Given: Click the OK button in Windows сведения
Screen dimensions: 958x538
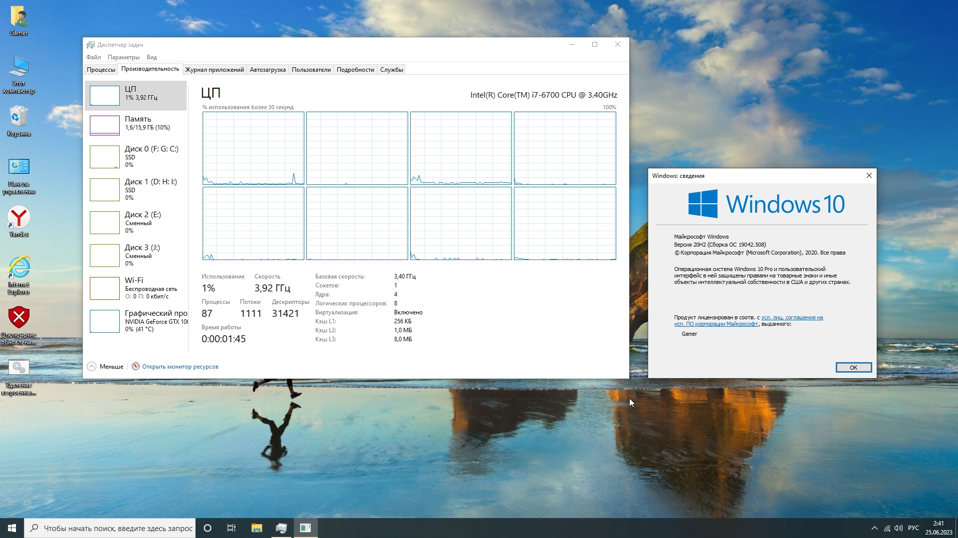Looking at the screenshot, I should 853,368.
